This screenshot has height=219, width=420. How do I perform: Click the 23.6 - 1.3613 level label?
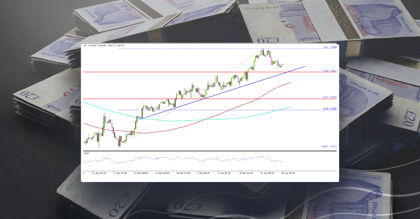[331, 70]
